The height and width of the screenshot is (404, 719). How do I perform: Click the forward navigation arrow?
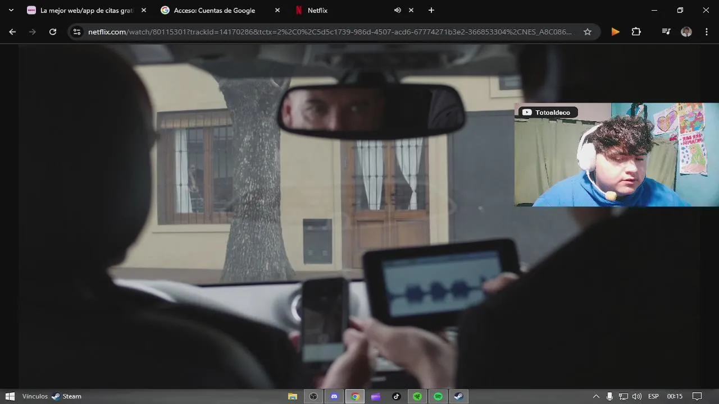coord(33,32)
